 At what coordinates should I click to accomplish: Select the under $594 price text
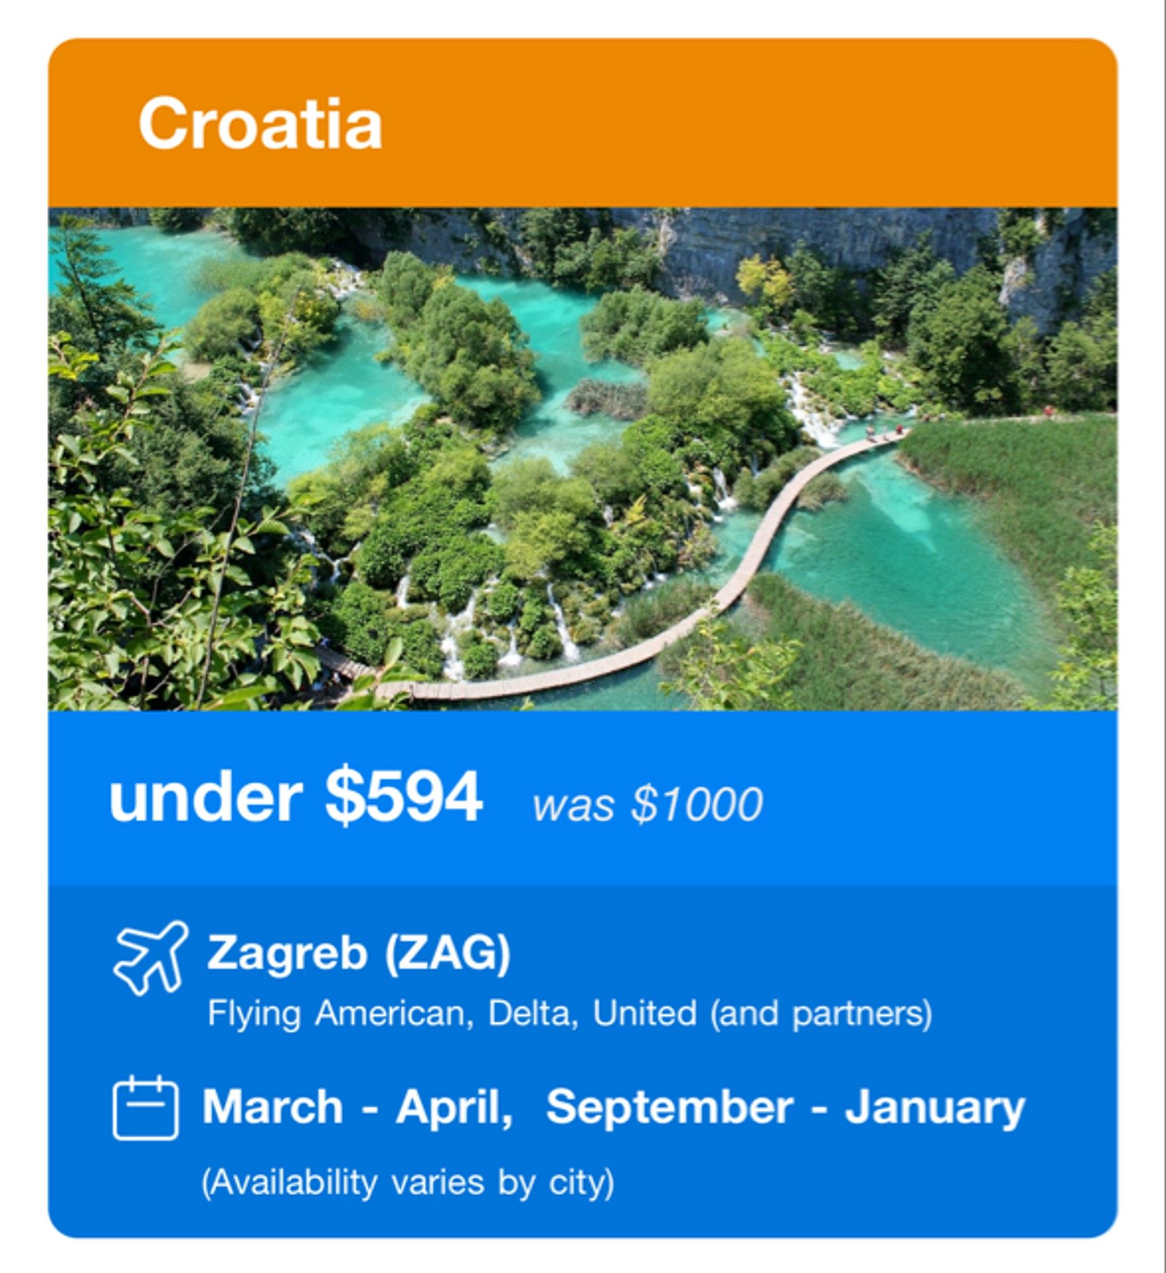pos(295,798)
